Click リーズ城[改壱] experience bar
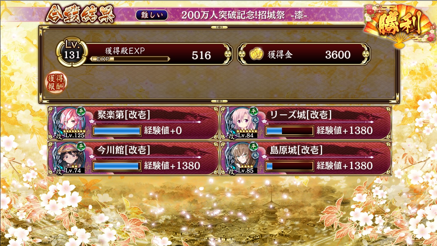The width and height of the screenshot is (437, 246). tap(290, 131)
